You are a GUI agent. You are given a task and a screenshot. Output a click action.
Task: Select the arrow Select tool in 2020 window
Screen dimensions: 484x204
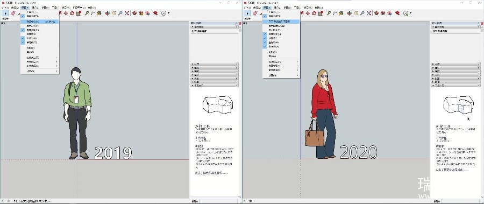247,13
